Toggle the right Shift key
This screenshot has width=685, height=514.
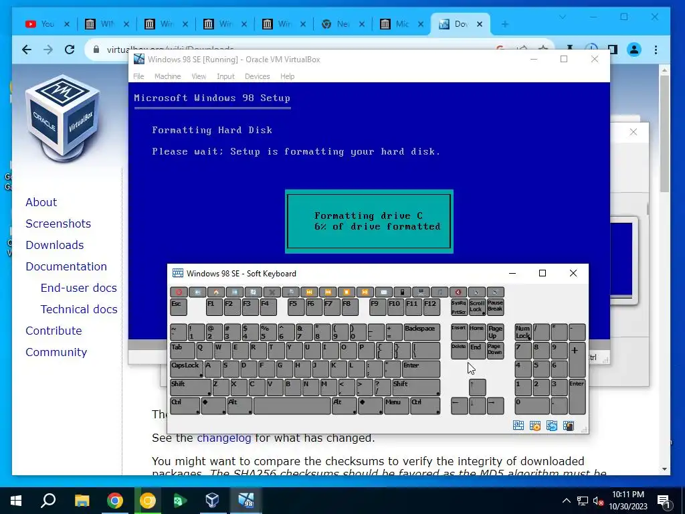coord(416,388)
